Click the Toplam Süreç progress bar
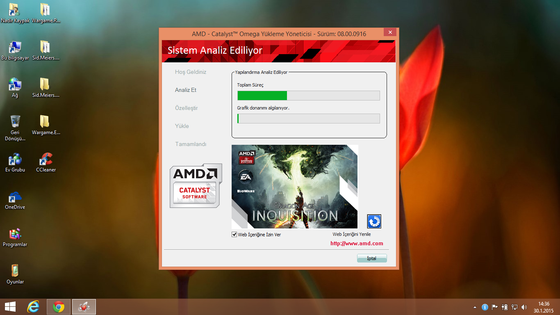The height and width of the screenshot is (315, 560). pyautogui.click(x=309, y=96)
